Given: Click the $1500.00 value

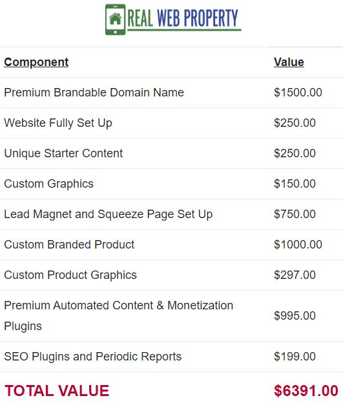Looking at the screenshot, I should [x=298, y=93].
